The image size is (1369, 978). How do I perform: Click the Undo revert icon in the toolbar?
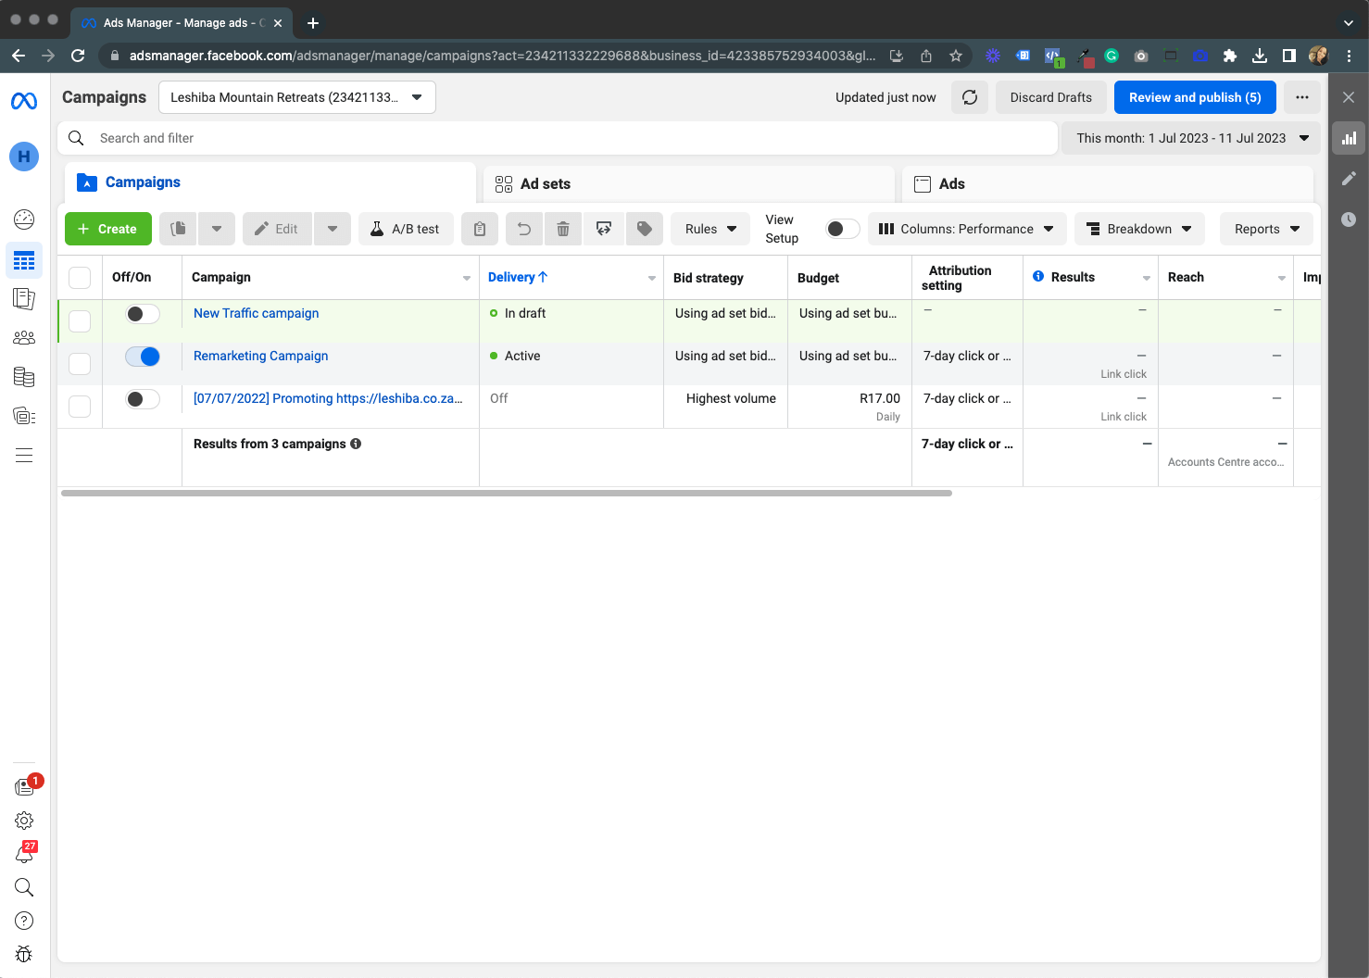pyautogui.click(x=523, y=229)
